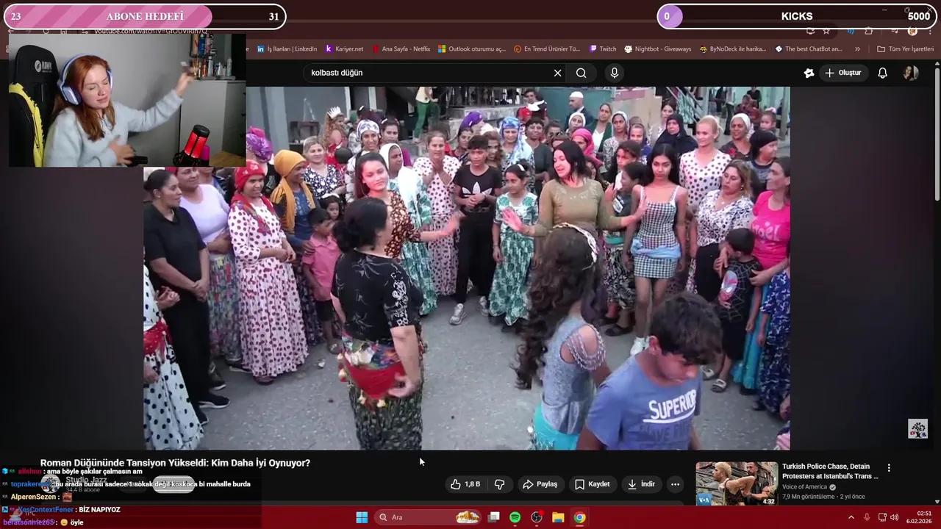The height and width of the screenshot is (529, 941).
Task: Click the video title Roman Düğününde Tansiyon Yükseldi
Action: tap(175, 463)
